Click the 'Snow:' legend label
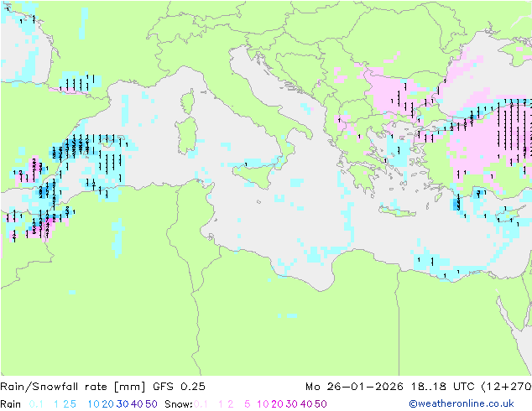This screenshot has width=532, height=411. 179,404
